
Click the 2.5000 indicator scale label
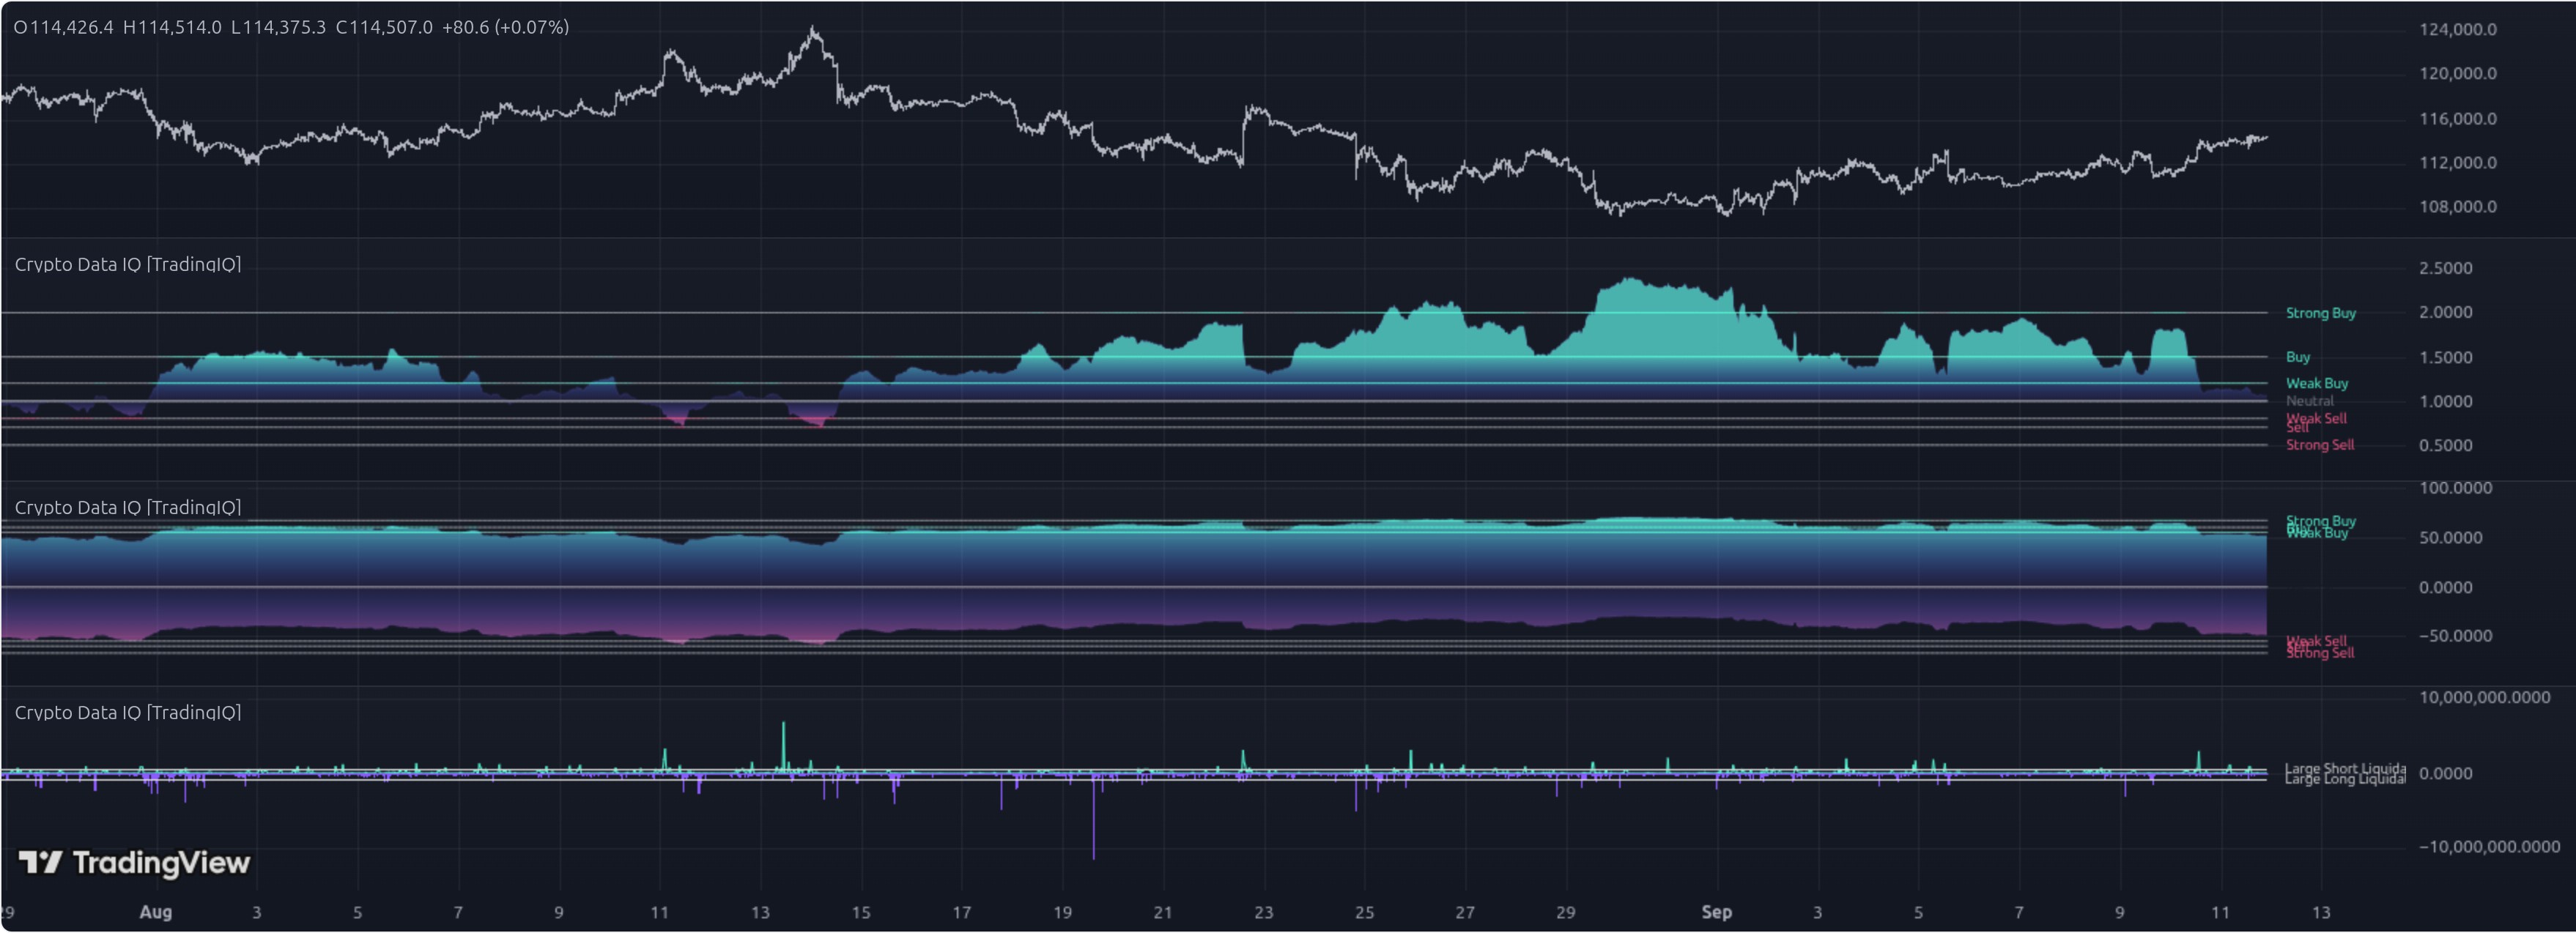[x=2445, y=268]
